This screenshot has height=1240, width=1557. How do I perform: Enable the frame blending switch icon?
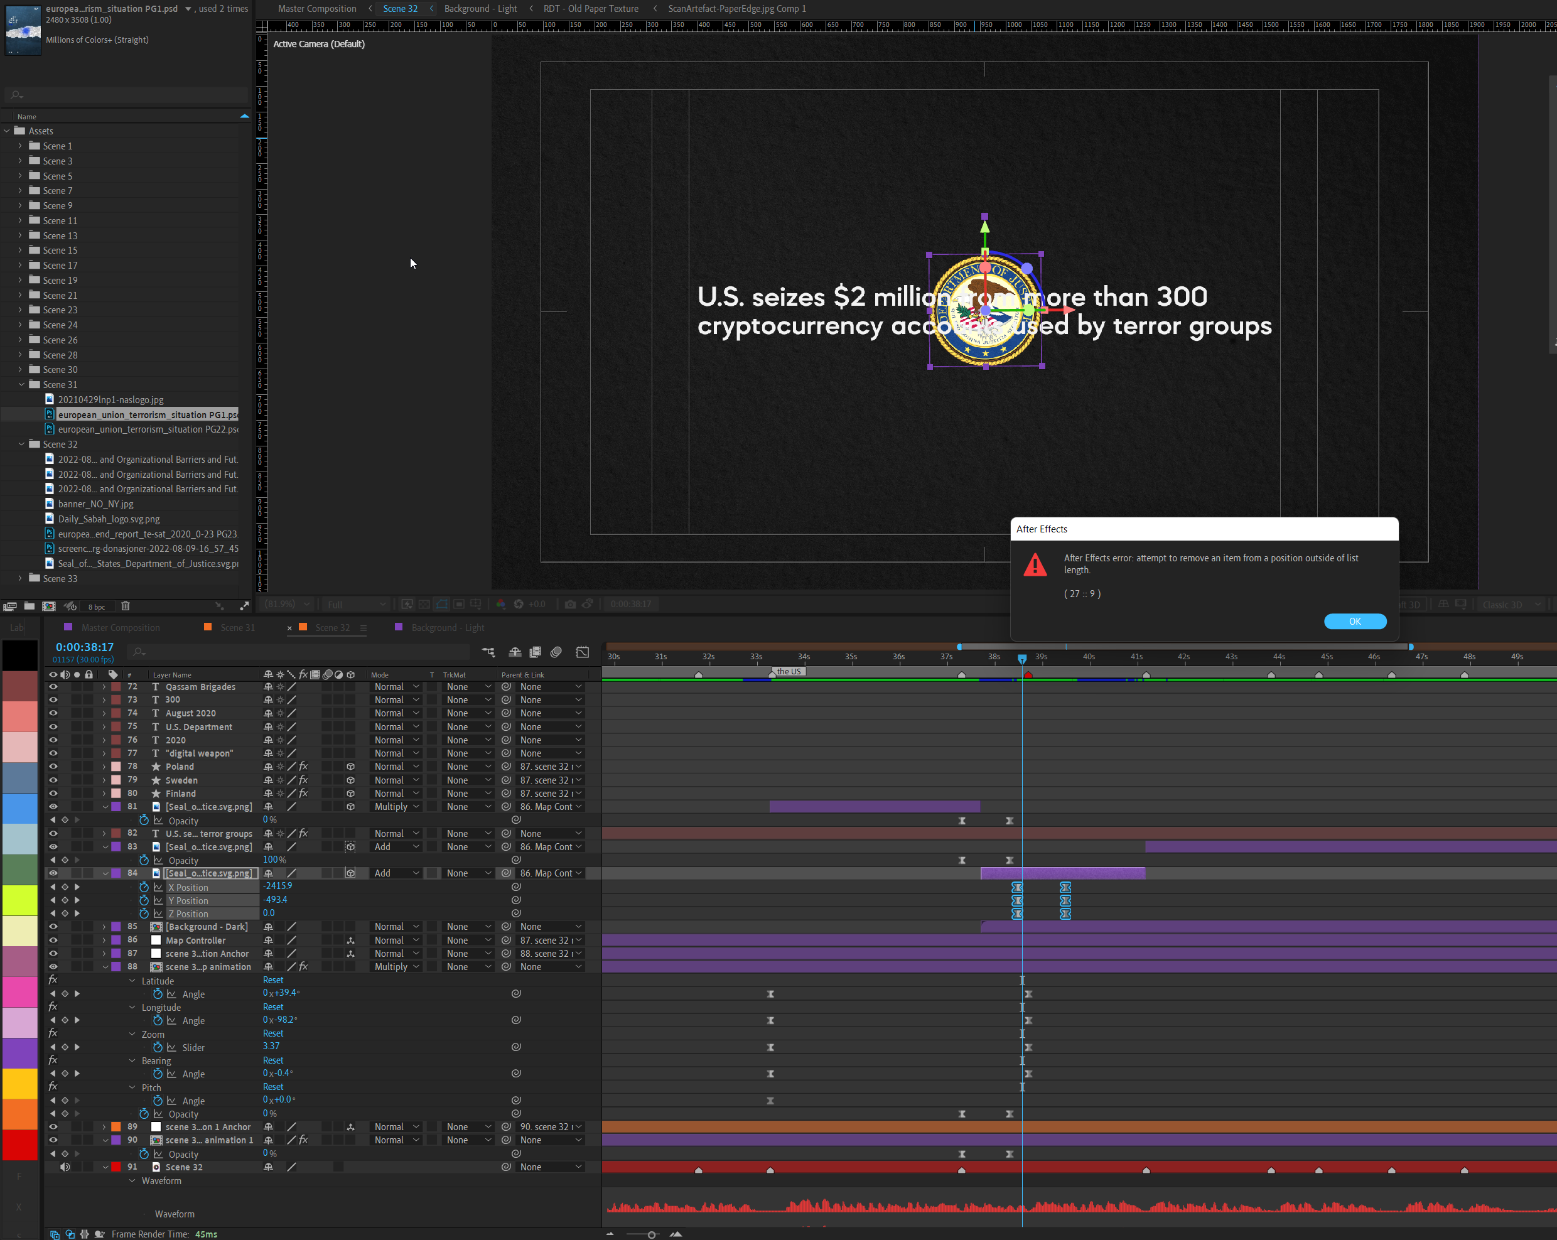click(535, 652)
